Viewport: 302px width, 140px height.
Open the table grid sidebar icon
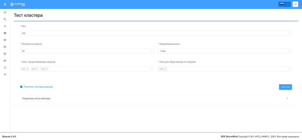point(5,33)
